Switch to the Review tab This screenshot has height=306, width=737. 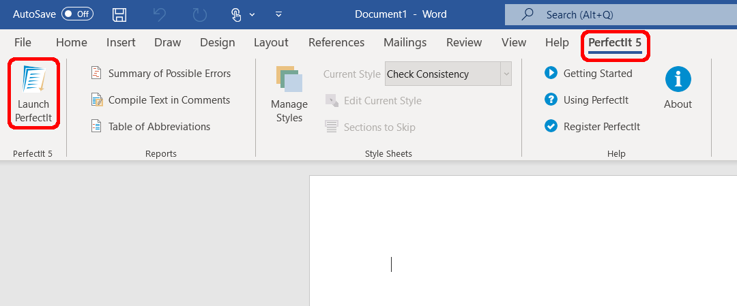coord(464,43)
